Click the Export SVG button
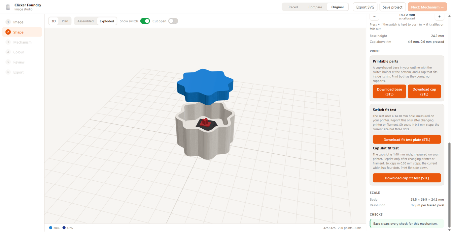Screen dimensions: 451x232 [365, 7]
